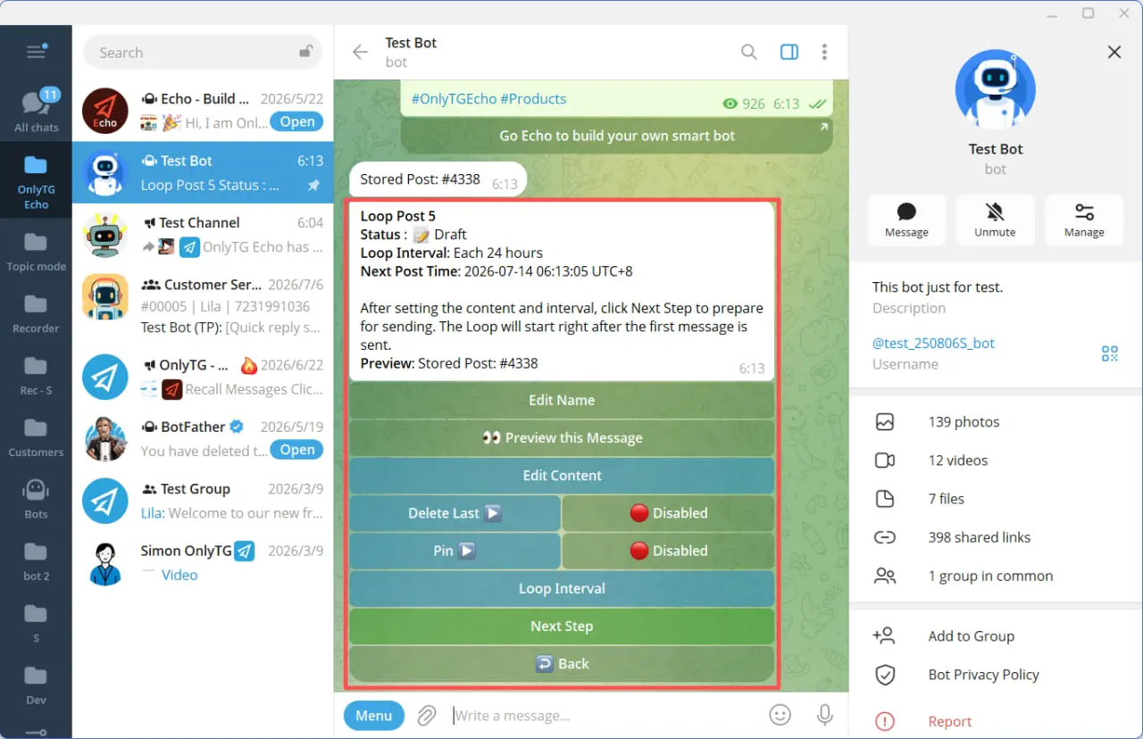Show the bot username QR code icon
This screenshot has height=739, width=1143.
1110,353
